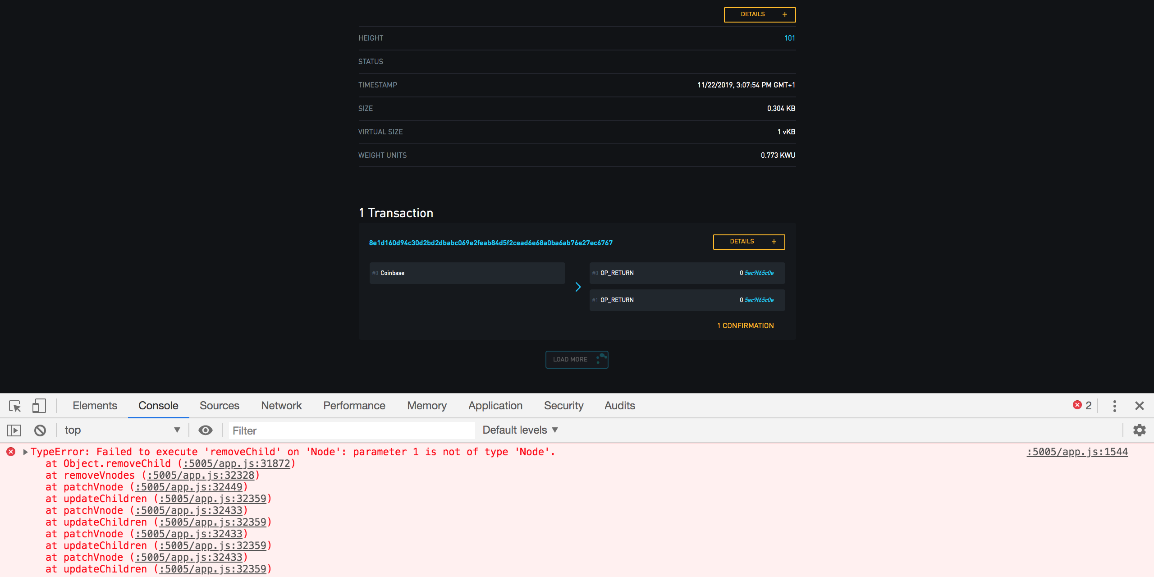Expand the TypeError stack trace triangle
The height and width of the screenshot is (577, 1154).
(25, 451)
